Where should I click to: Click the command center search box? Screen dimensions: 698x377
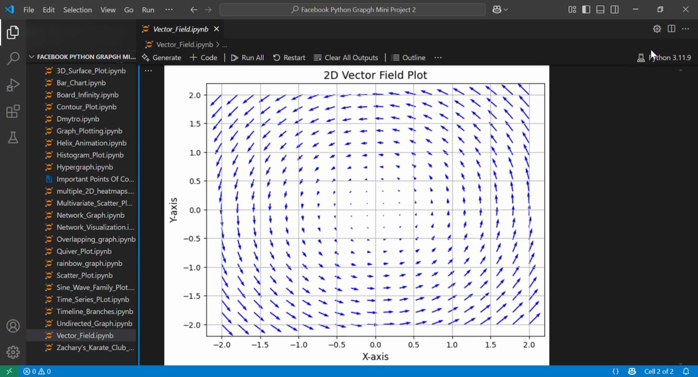coord(353,9)
